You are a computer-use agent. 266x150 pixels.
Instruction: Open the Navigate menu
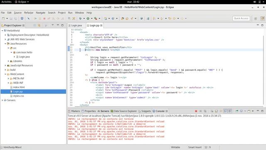tap(41, 12)
